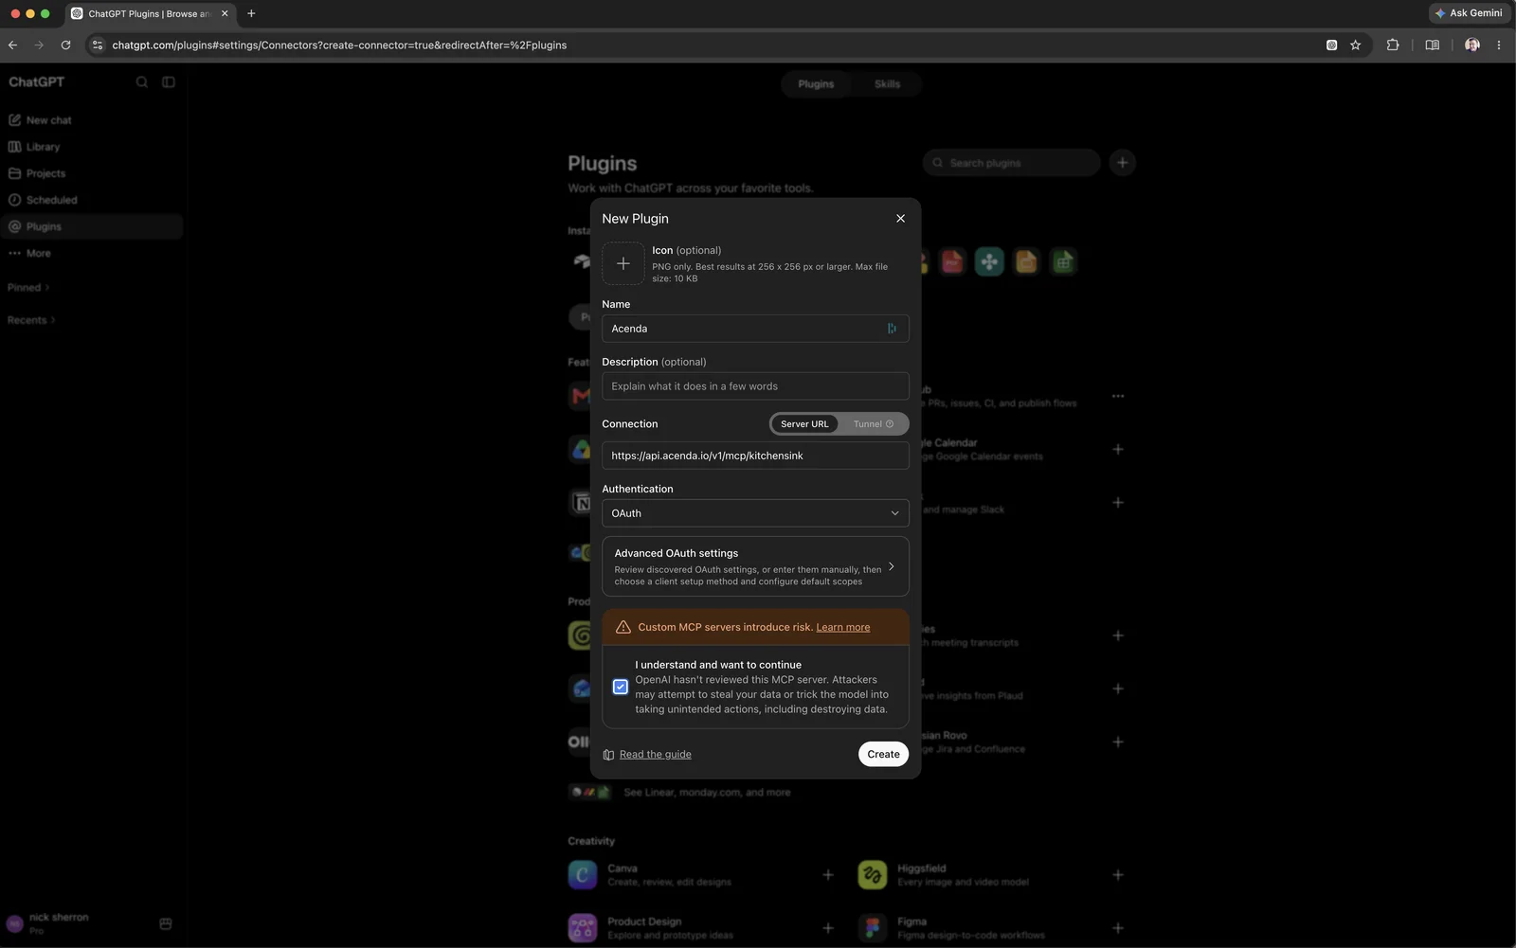Focus the Name field containing Acenda
1516x948 pixels.
tap(755, 329)
